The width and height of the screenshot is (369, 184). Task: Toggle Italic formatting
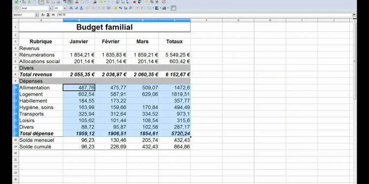tap(76, 8)
